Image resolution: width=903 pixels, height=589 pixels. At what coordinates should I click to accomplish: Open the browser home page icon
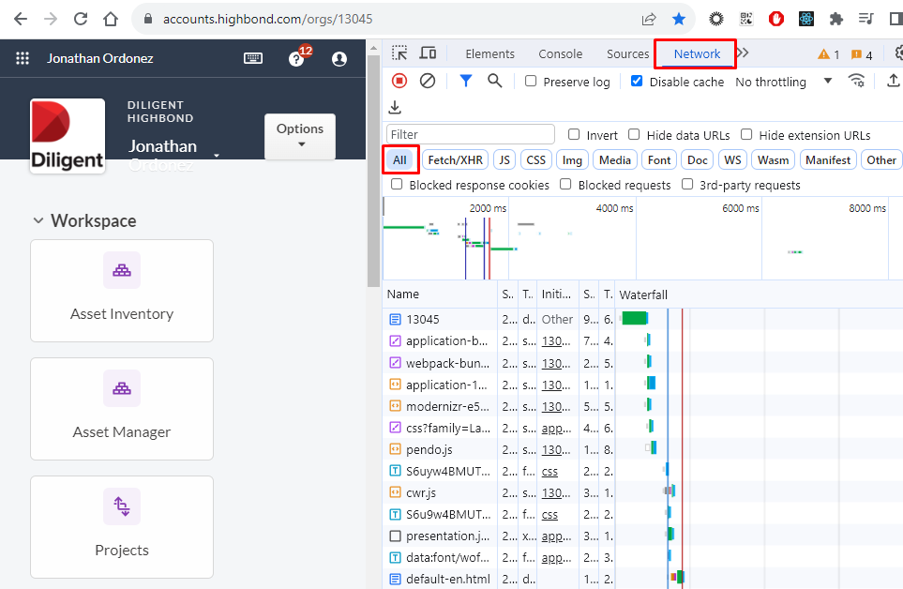coord(111,19)
